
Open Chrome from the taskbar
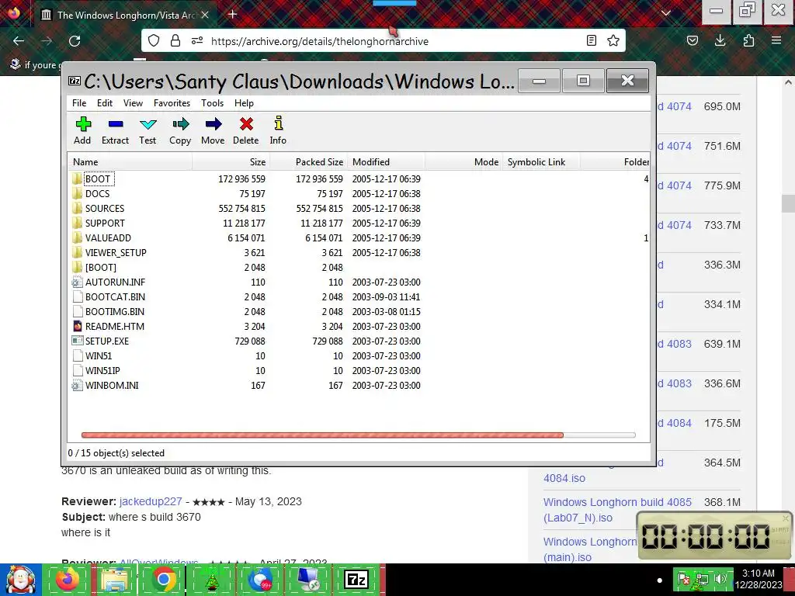(163, 579)
